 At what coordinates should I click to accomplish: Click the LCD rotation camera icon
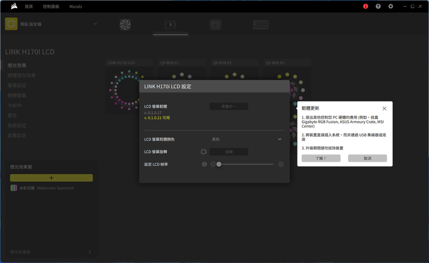coord(204,152)
